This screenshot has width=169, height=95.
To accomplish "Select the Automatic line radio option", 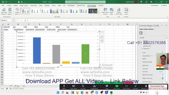I will [x=142, y=49].
